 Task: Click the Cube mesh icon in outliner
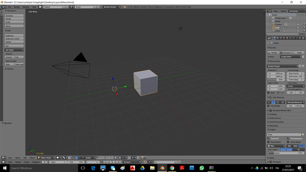coord(274,27)
